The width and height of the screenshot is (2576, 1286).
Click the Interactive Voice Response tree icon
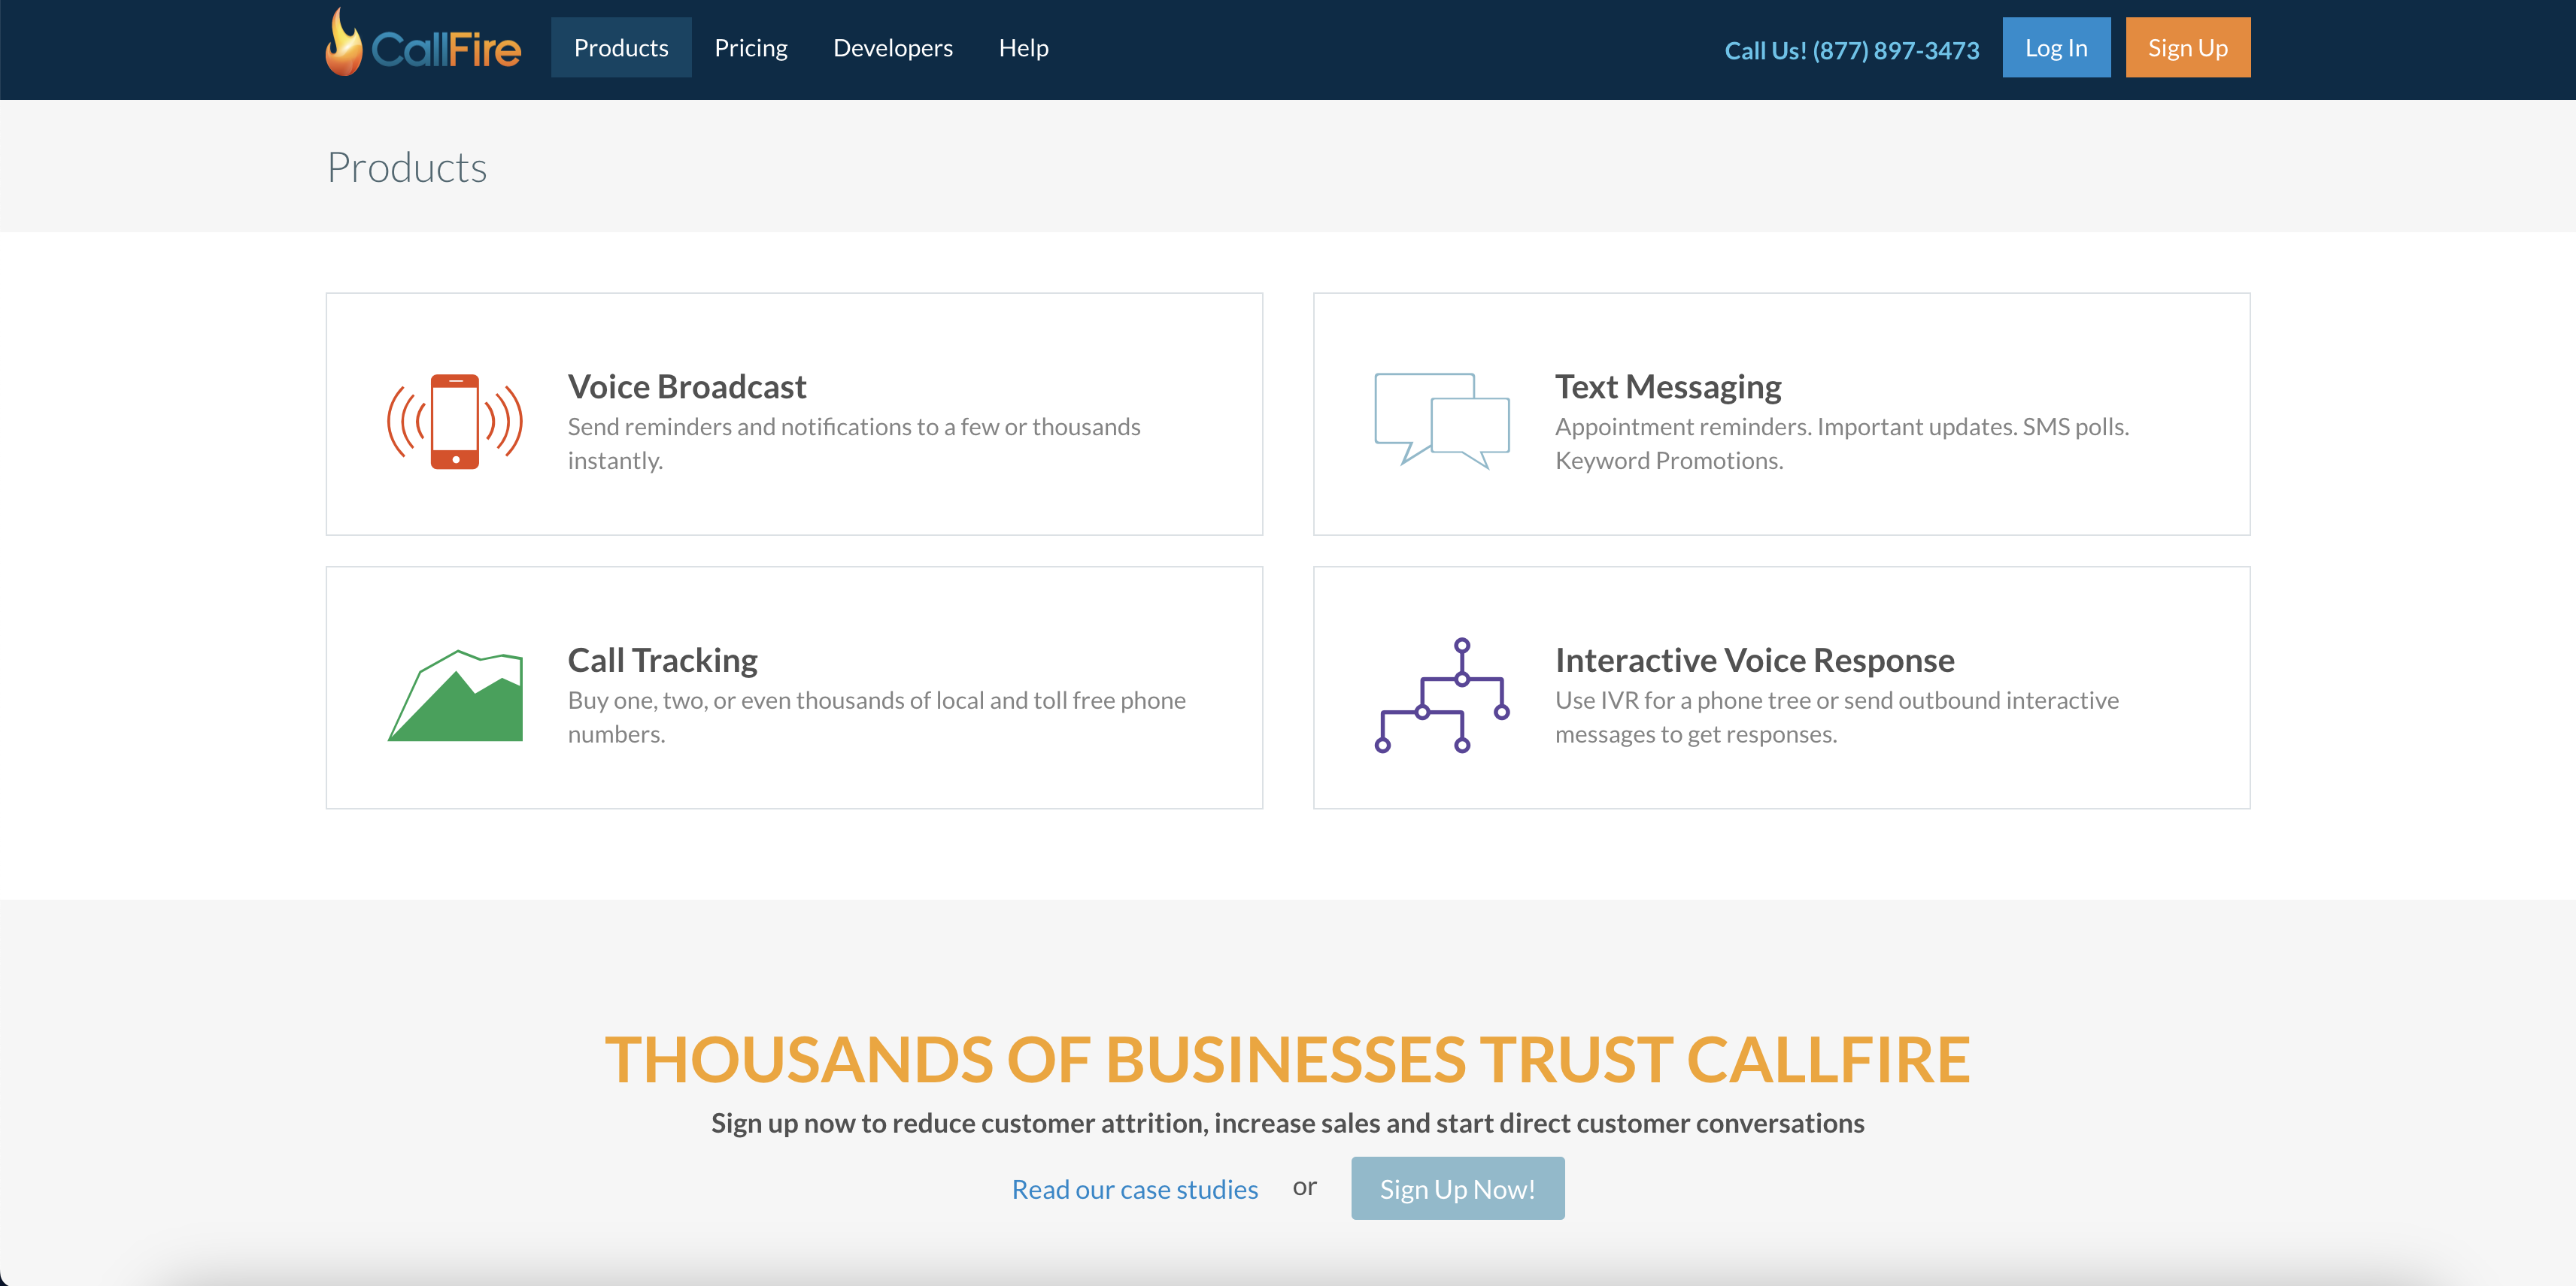click(x=1441, y=695)
